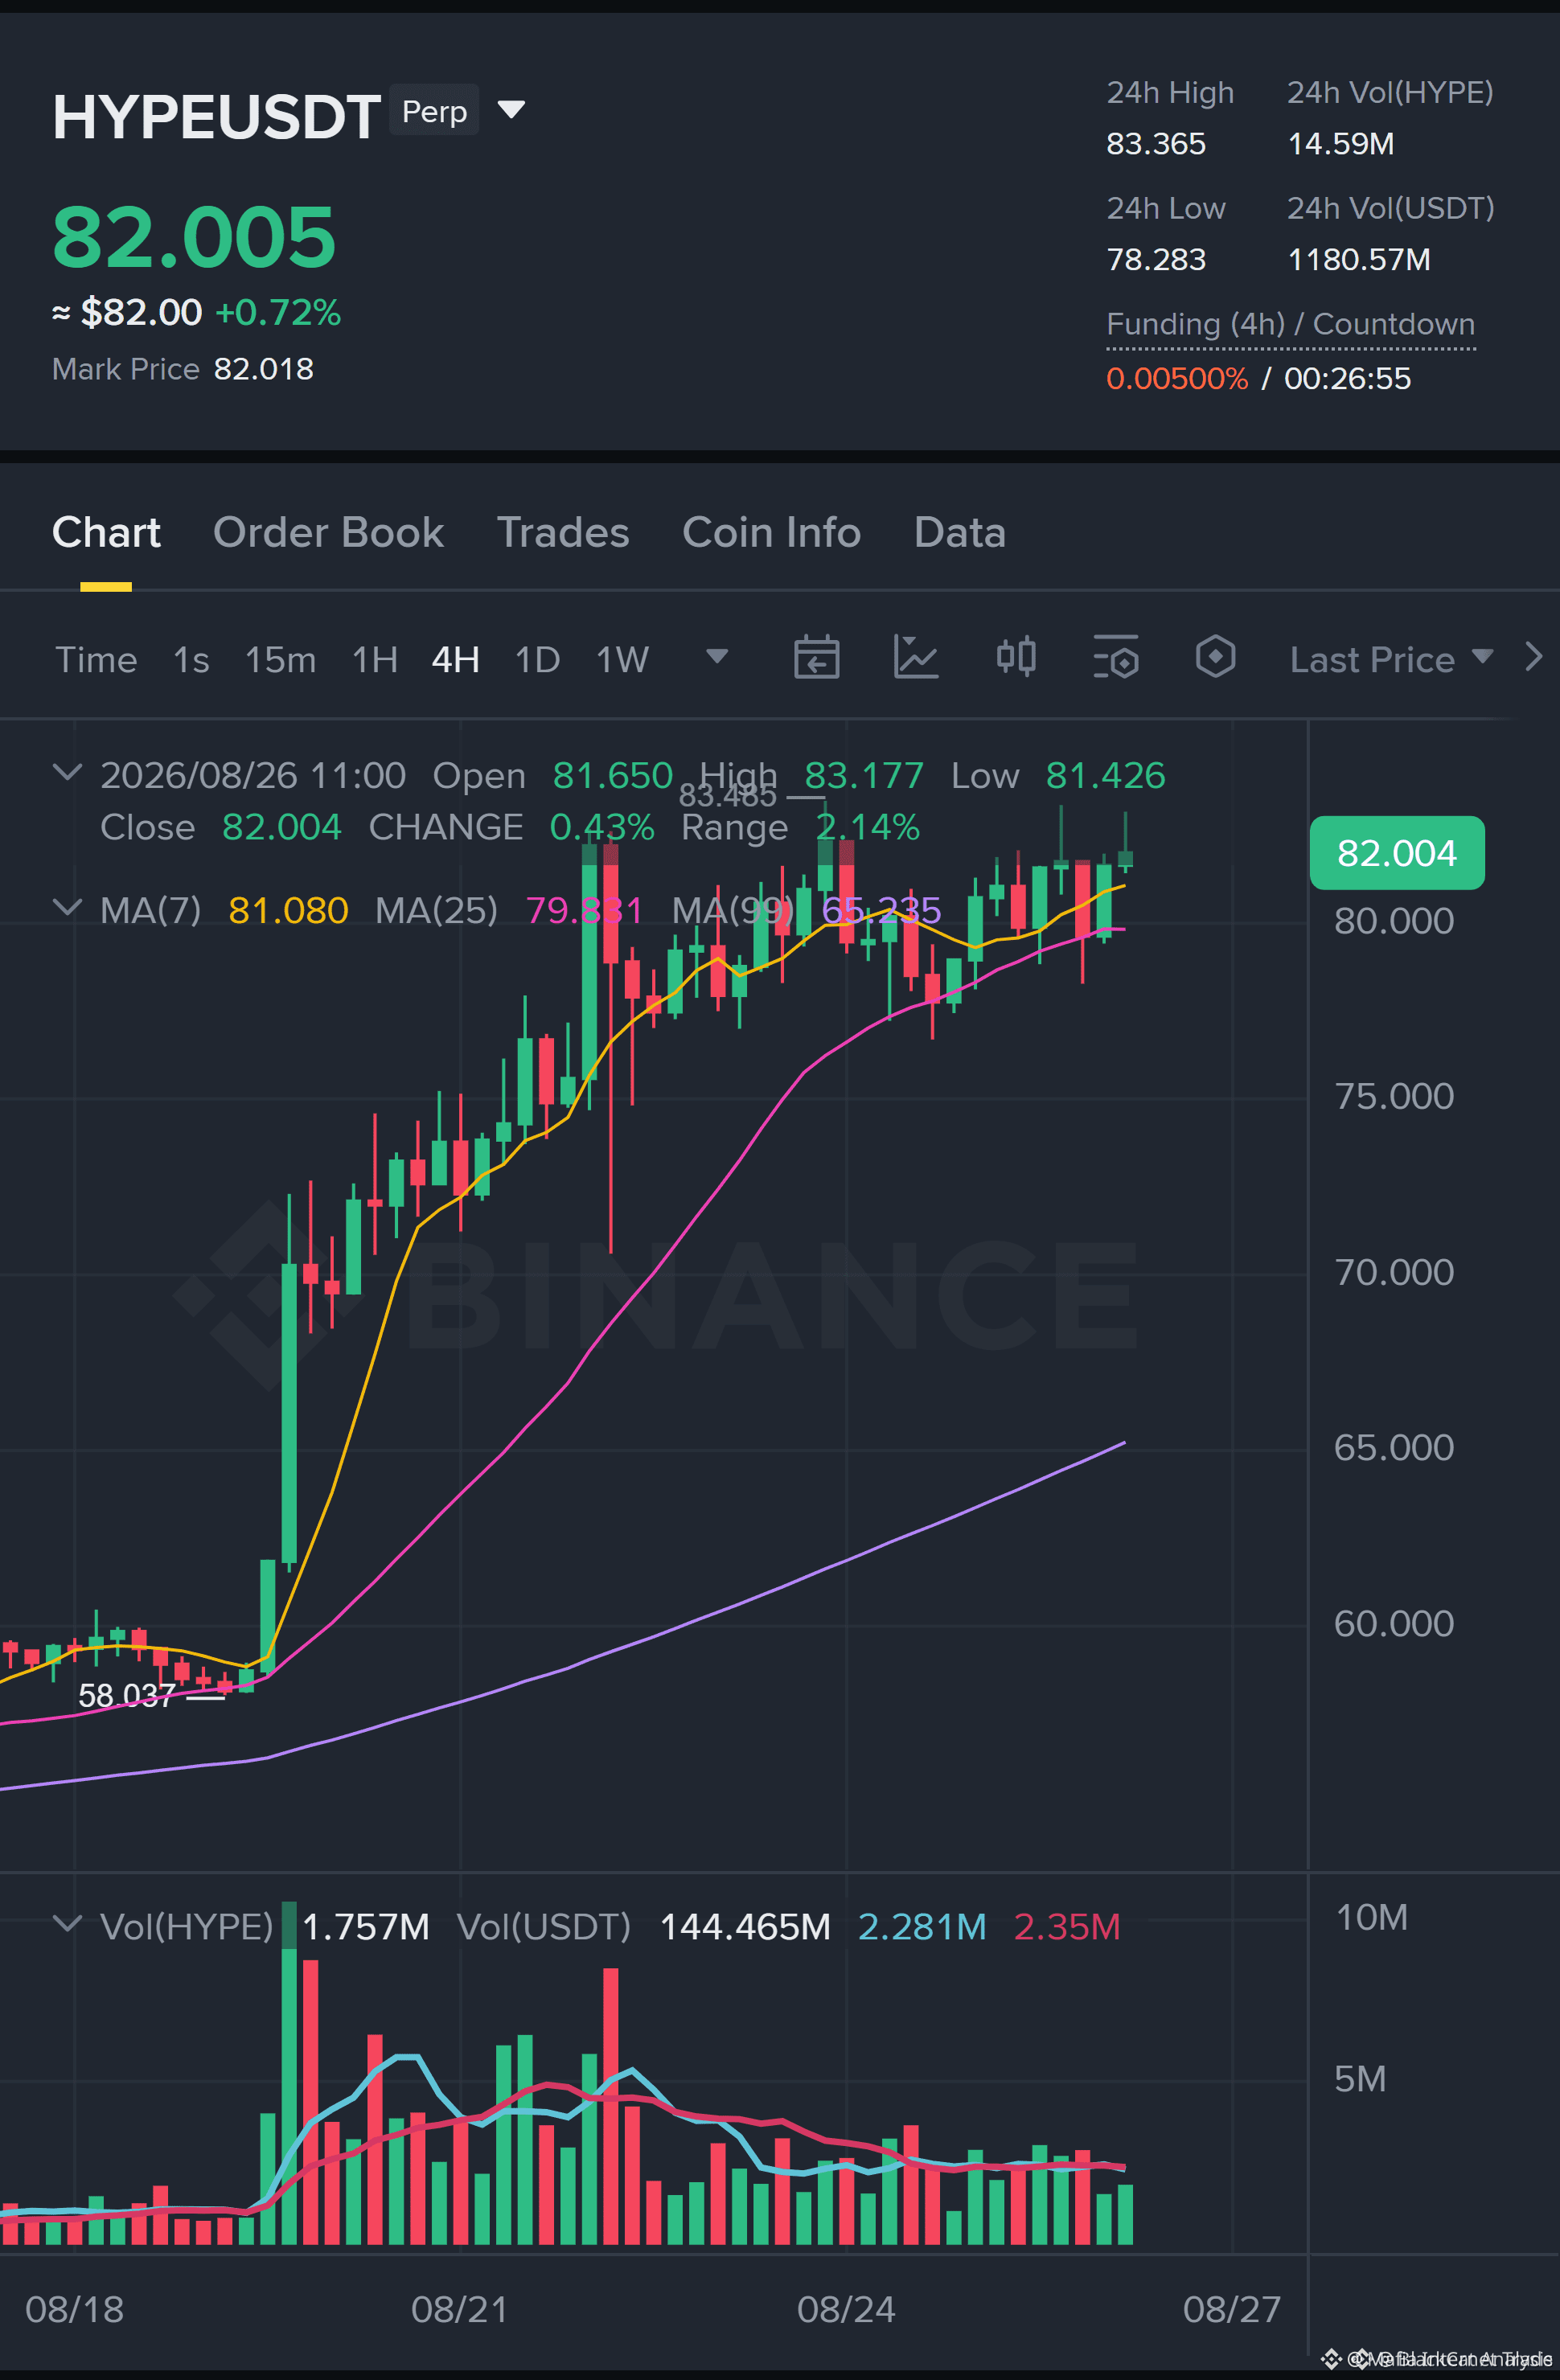Screen dimensions: 1560x2380
Task: Open the chart display settings icon
Action: [x=1116, y=657]
